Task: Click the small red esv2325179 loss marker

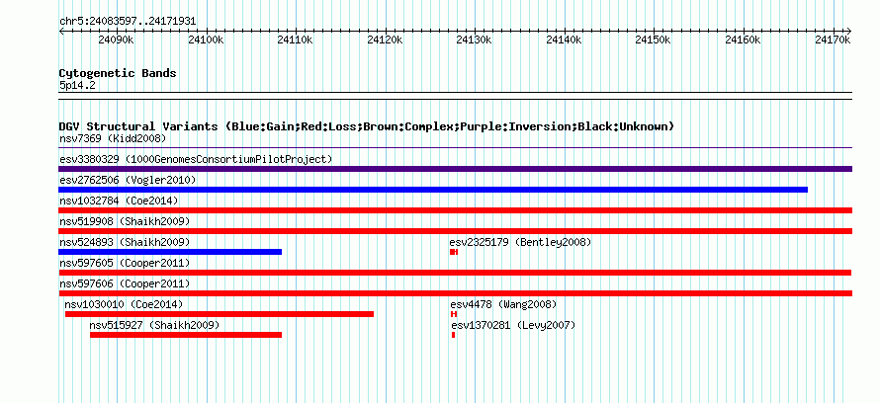Action: click(x=454, y=252)
